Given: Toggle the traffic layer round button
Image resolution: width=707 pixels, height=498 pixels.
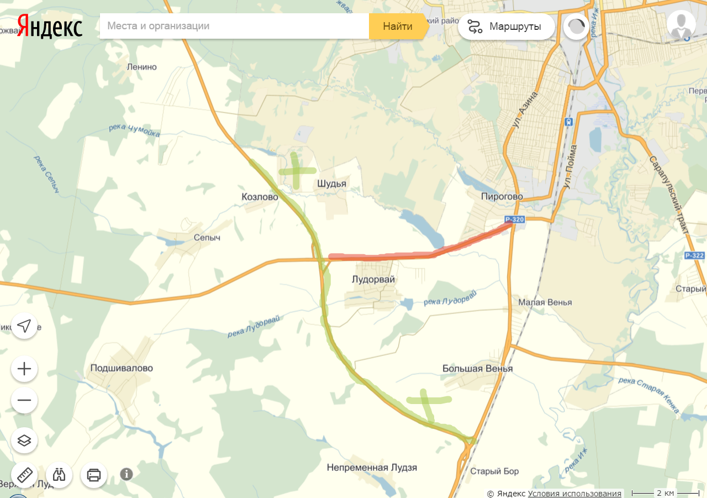Looking at the screenshot, I should [x=576, y=27].
